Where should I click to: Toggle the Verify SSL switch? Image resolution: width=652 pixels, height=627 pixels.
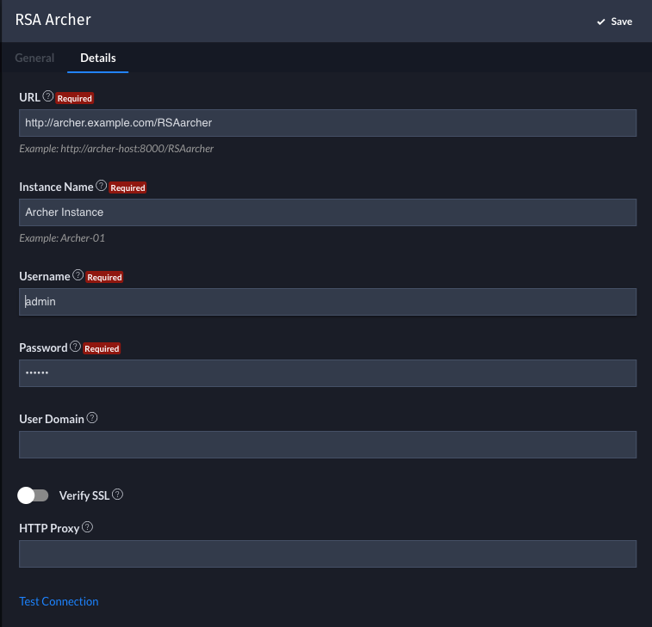(x=33, y=495)
